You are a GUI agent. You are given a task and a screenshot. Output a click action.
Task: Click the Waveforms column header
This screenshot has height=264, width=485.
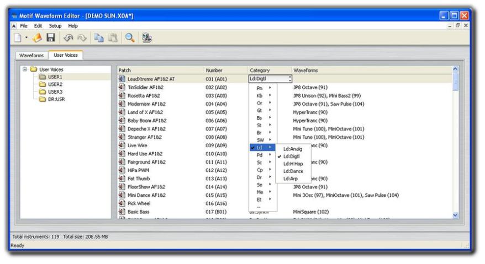[371, 71]
